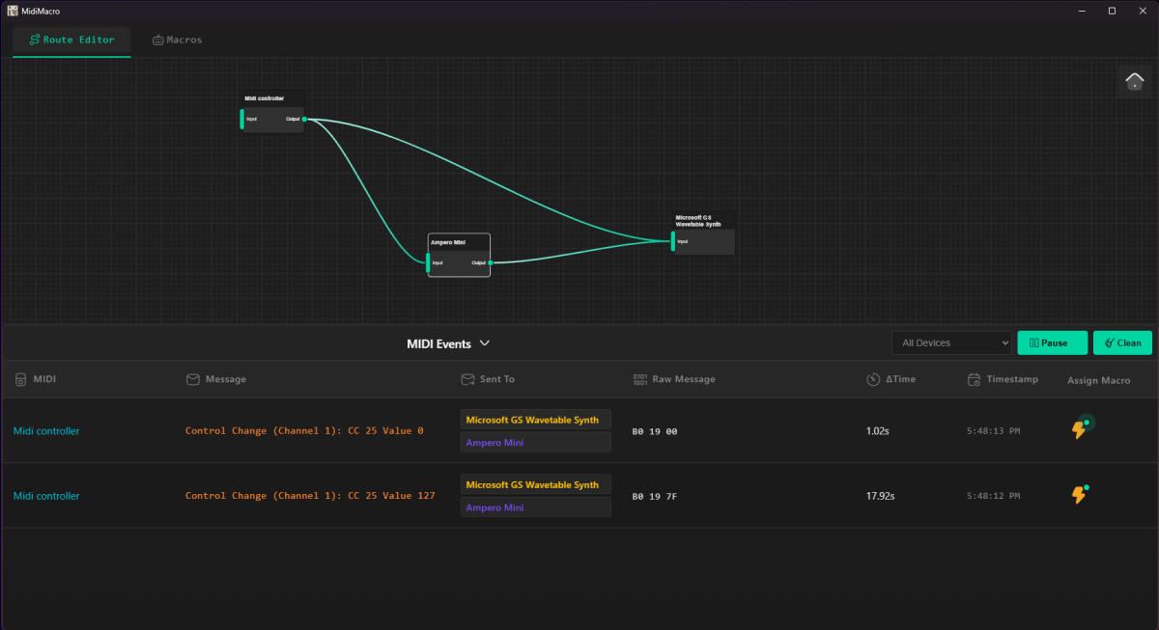Click Microsoft GS Wavetable Synth tag, second row
Screen dimensions: 1159x630
point(536,485)
